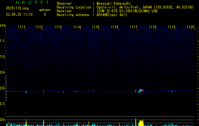
Task: Click the Receiving Location label
Action: click(x=74, y=7)
